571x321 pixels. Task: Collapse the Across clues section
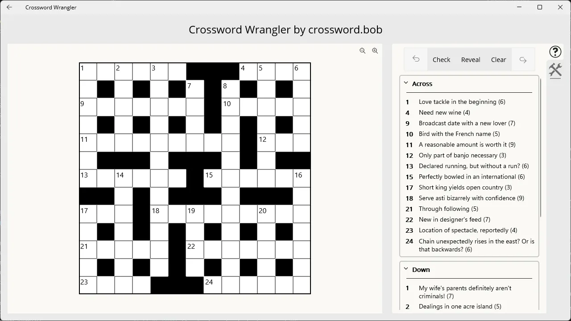click(406, 83)
